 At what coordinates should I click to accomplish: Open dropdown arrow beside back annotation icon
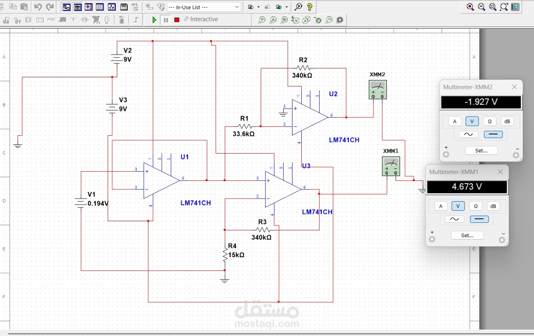pos(259,7)
